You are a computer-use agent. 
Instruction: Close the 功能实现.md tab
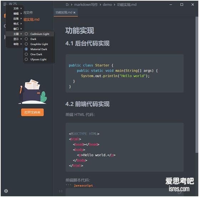pos(75,12)
